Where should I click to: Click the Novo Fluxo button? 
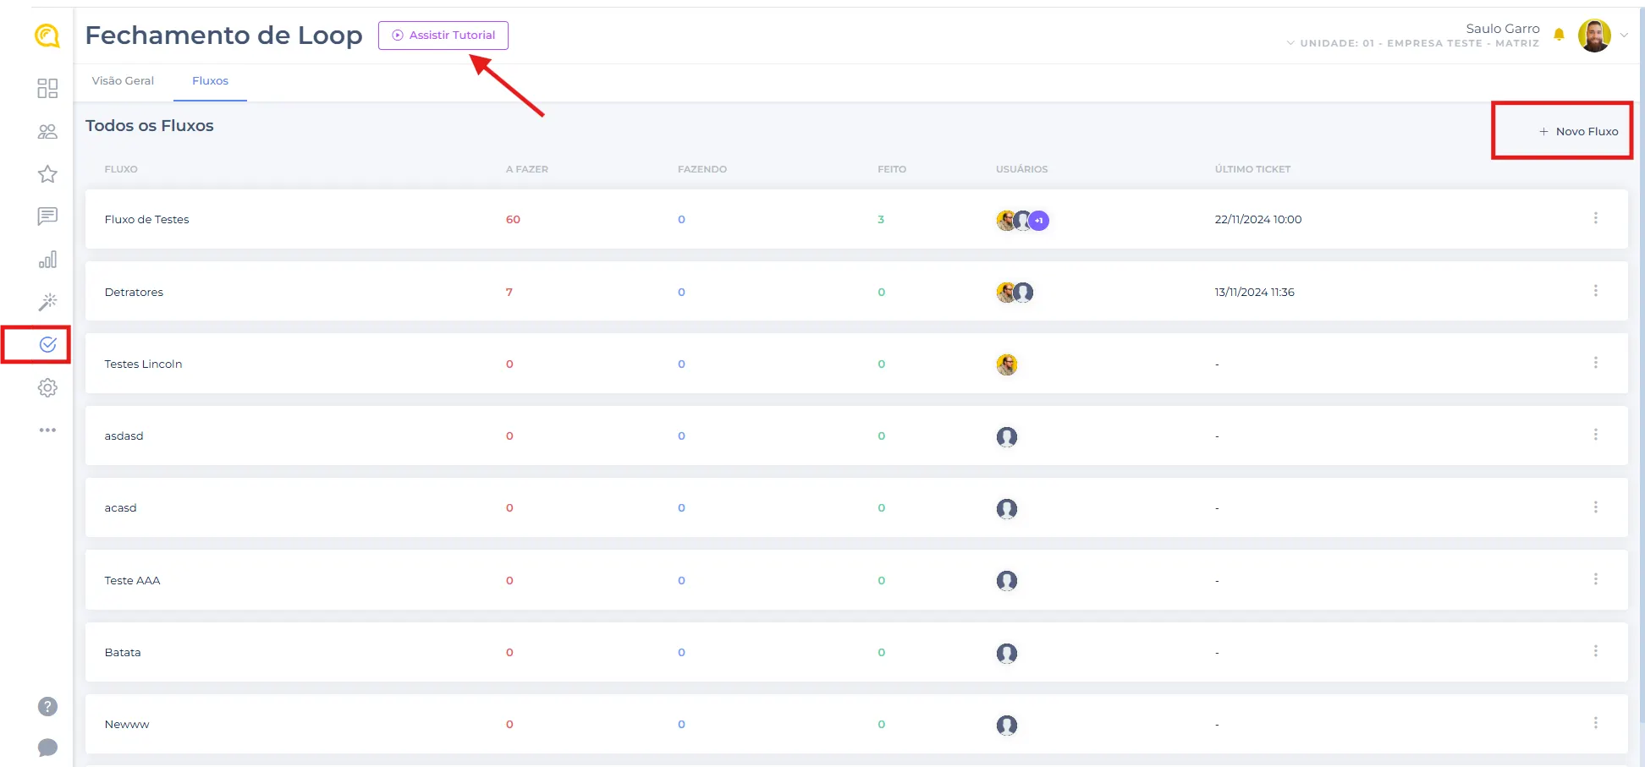(1578, 131)
